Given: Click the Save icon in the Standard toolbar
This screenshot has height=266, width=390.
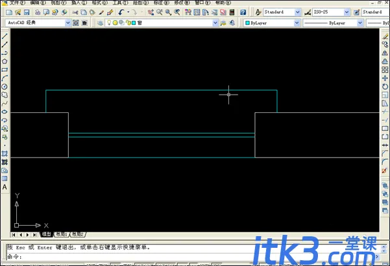Looking at the screenshot, I should point(27,12).
